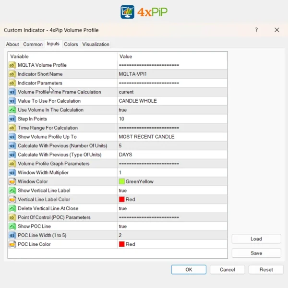This screenshot has height=288, width=288.
Task: Click the icon next to Step In Points
Action: click(x=12, y=119)
